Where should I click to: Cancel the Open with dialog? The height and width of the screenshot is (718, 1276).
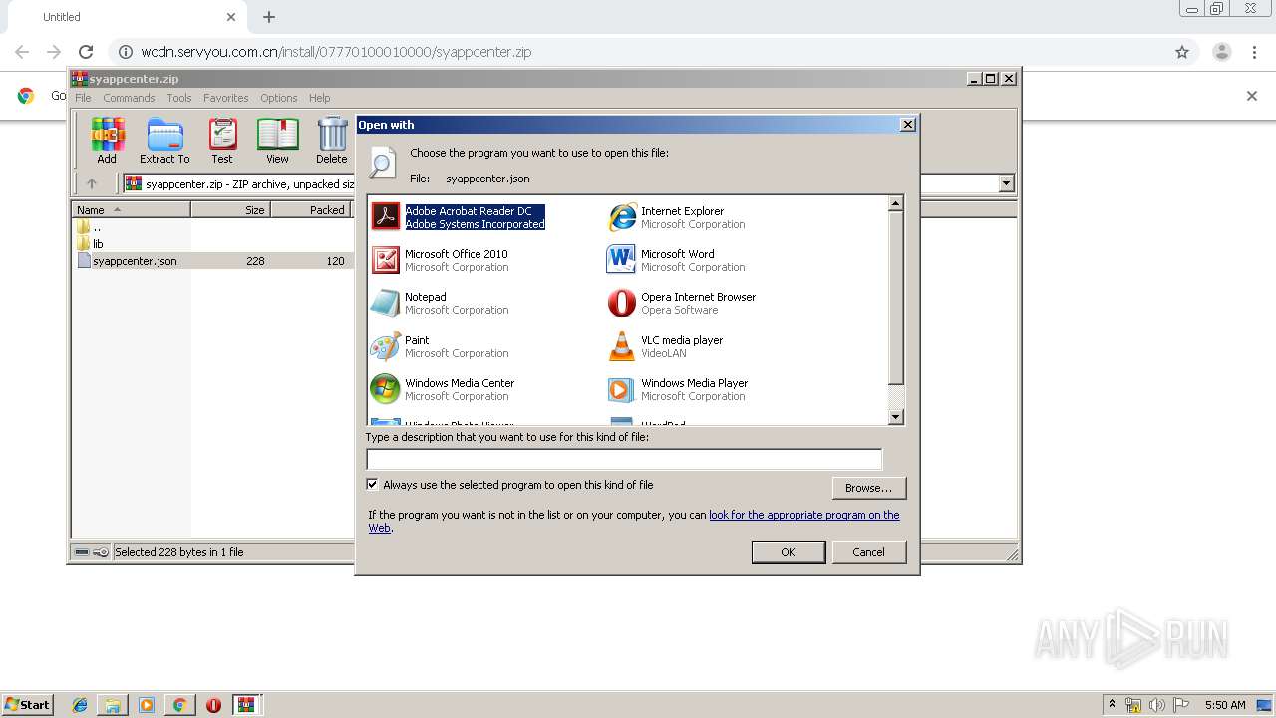[868, 552]
